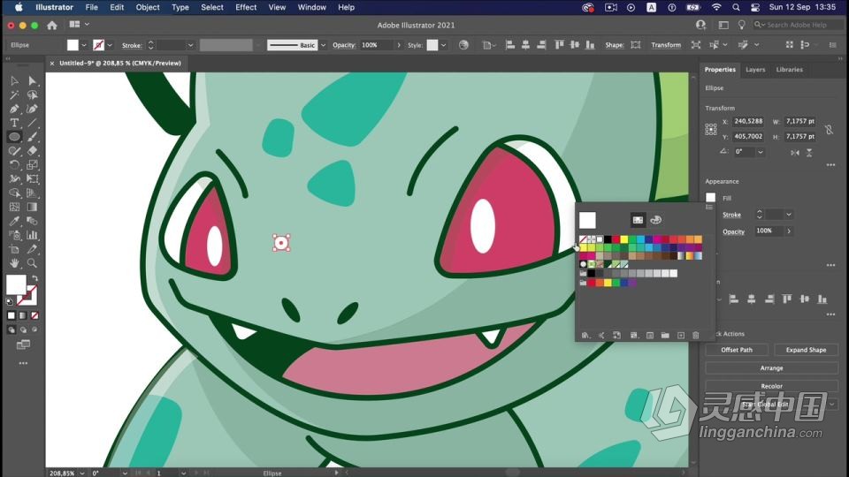
Task: Open the File menu
Action: click(91, 8)
